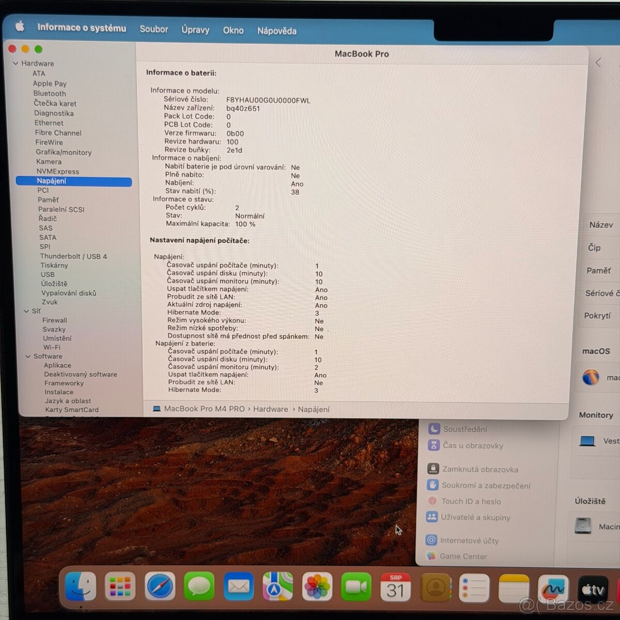Select Apple Pay in sidebar

point(50,84)
